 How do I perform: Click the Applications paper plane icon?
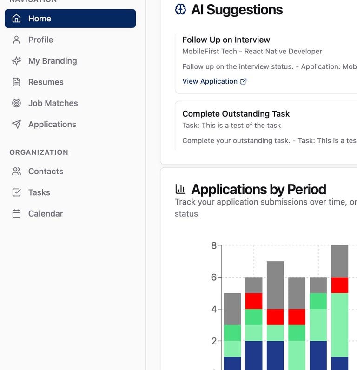[17, 125]
